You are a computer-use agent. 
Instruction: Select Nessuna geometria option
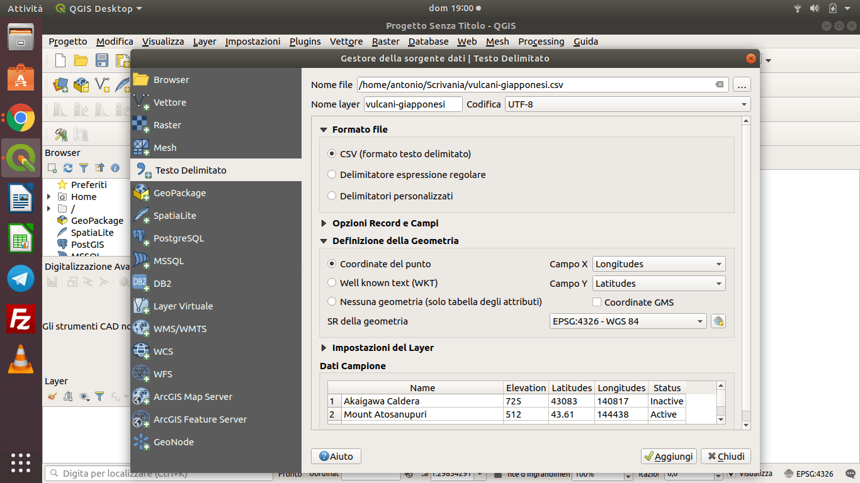(434, 302)
